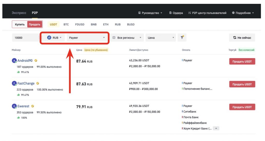This screenshot has height=141, width=265.
Task: Click the verified badge next to Android90
Action: pos(36,60)
